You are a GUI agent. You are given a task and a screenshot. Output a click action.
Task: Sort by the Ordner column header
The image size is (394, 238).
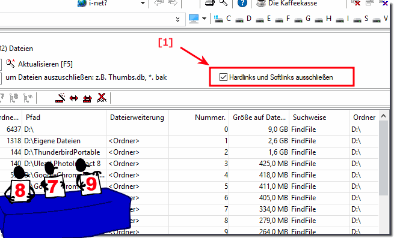(364, 118)
